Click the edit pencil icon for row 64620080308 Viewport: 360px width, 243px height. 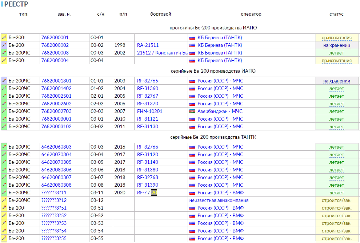click(4, 185)
